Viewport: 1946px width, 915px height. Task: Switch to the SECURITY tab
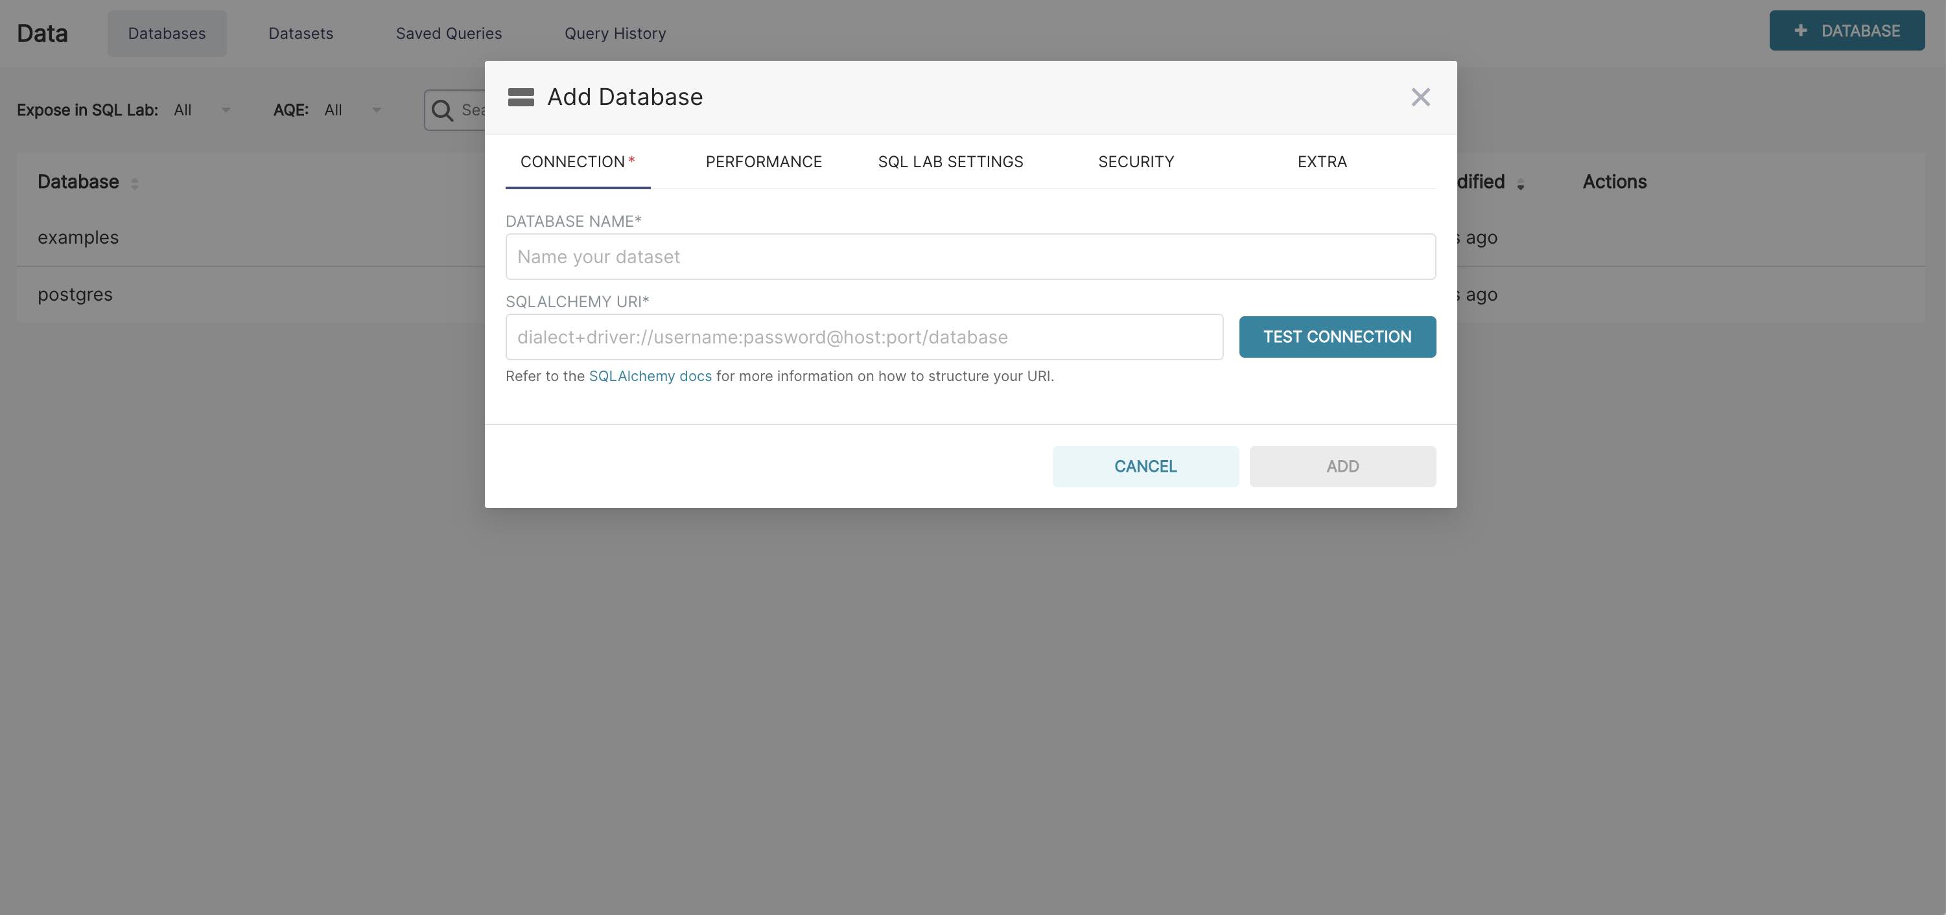pos(1136,161)
